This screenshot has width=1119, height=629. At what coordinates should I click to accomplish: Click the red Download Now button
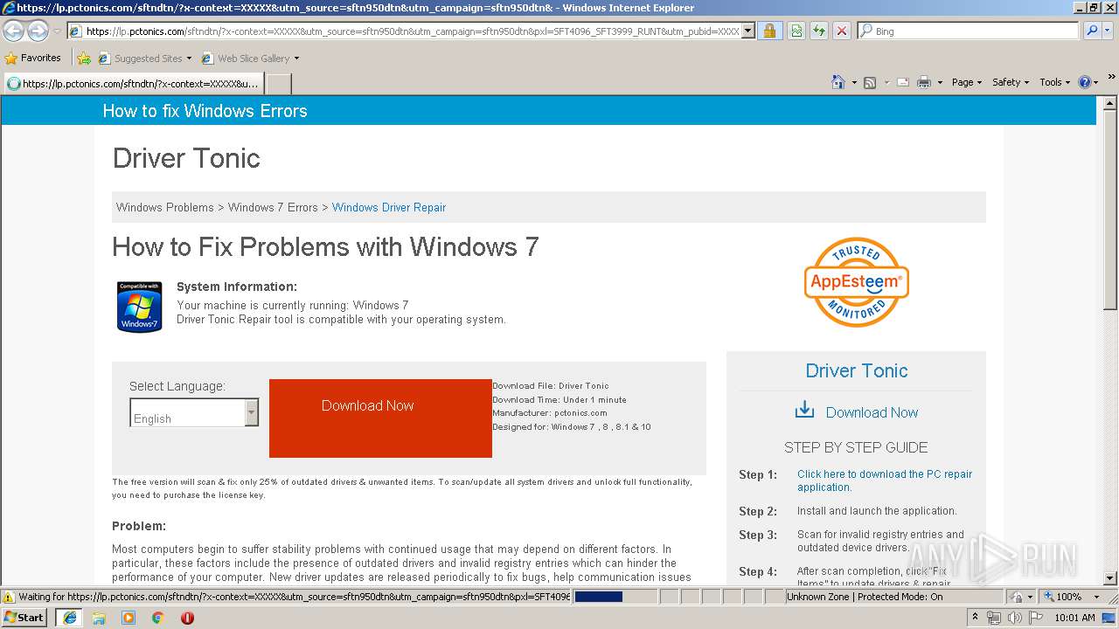[380, 418]
